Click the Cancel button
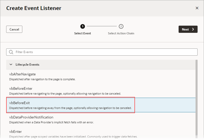 [14, 29]
